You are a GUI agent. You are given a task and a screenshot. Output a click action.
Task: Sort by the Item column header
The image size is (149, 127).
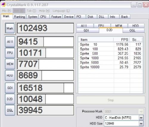pyautogui.click(x=96, y=40)
